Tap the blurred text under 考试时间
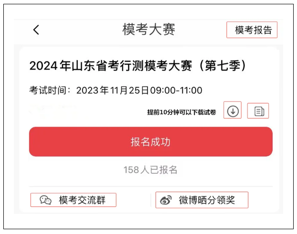 click(52, 111)
